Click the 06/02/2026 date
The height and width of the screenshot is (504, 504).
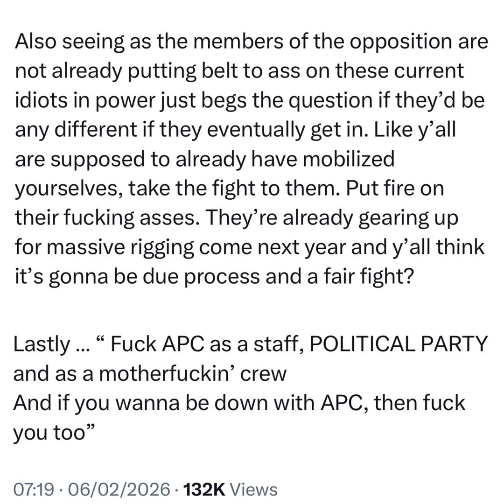tap(119, 490)
